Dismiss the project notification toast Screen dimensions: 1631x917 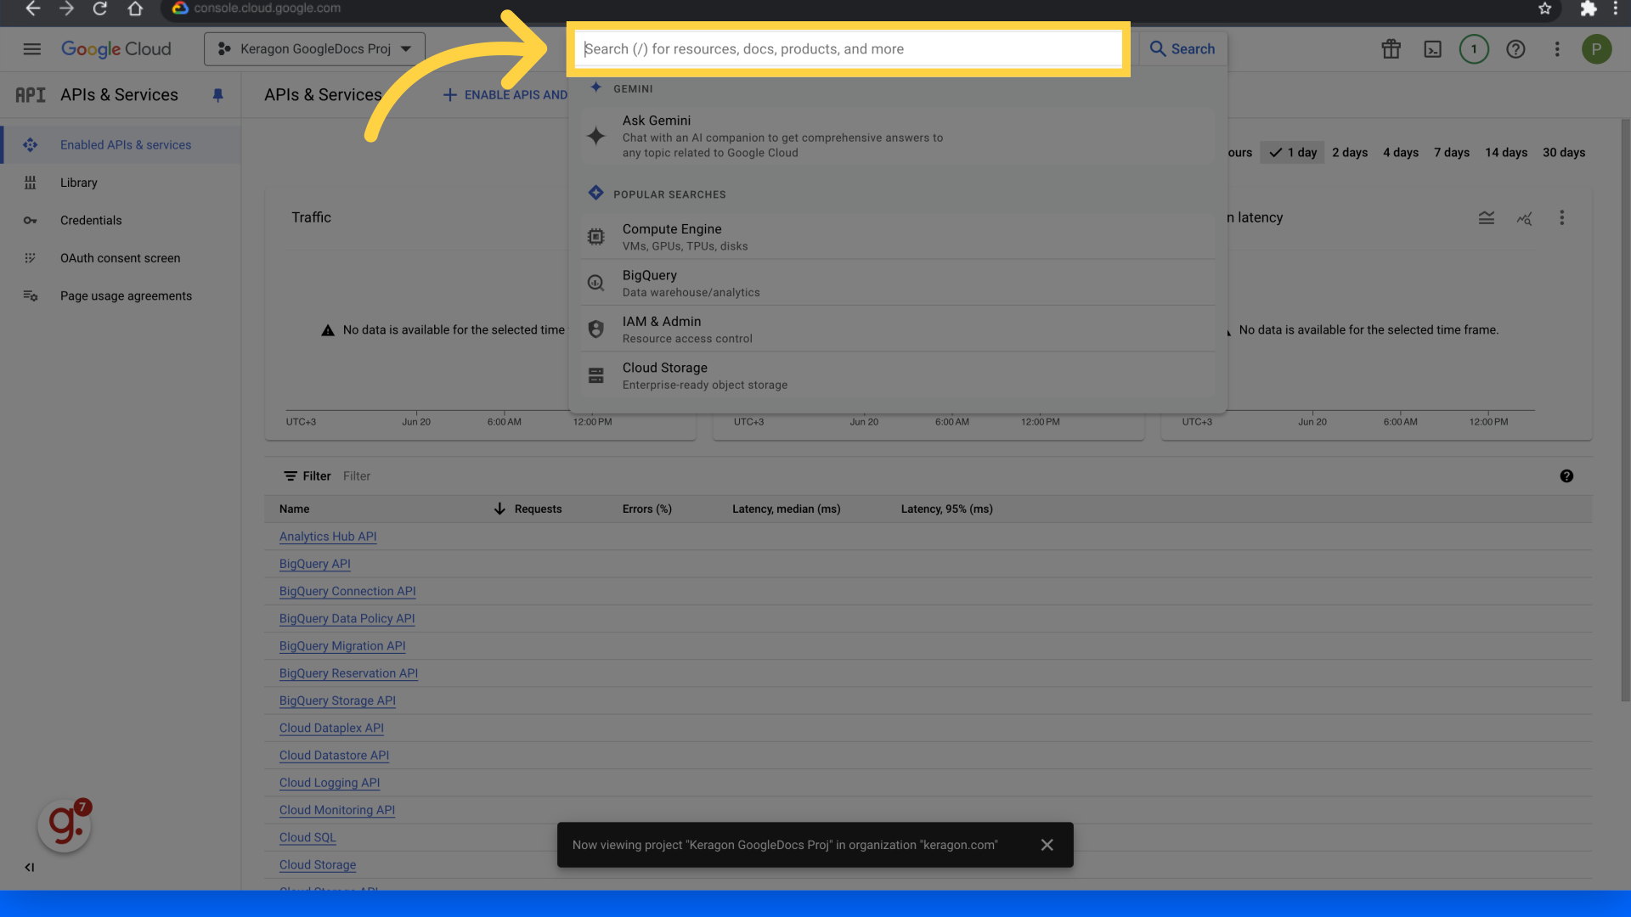(x=1047, y=845)
